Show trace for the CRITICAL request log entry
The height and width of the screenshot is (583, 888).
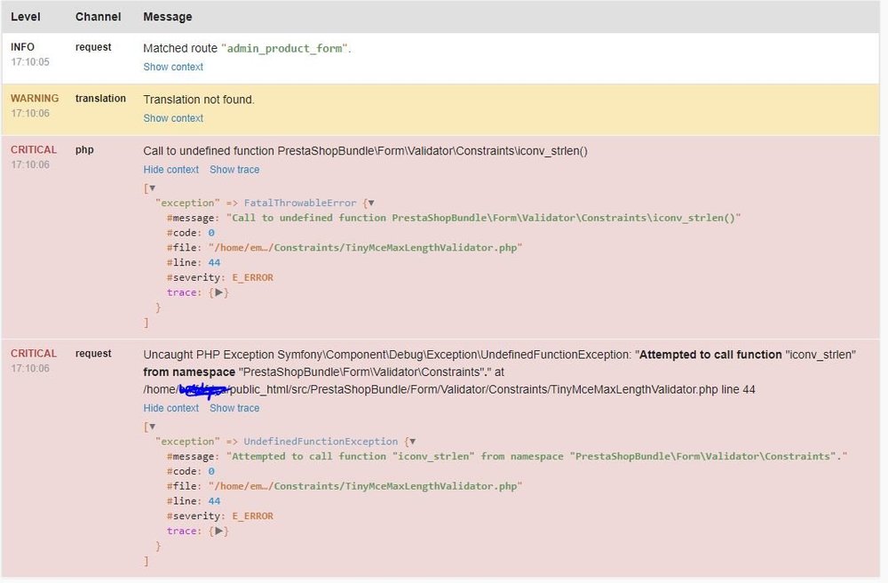pyautogui.click(x=234, y=408)
